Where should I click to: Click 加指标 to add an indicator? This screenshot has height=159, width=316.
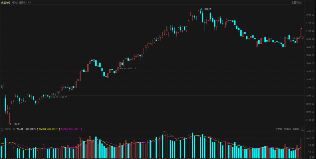coord(287,129)
